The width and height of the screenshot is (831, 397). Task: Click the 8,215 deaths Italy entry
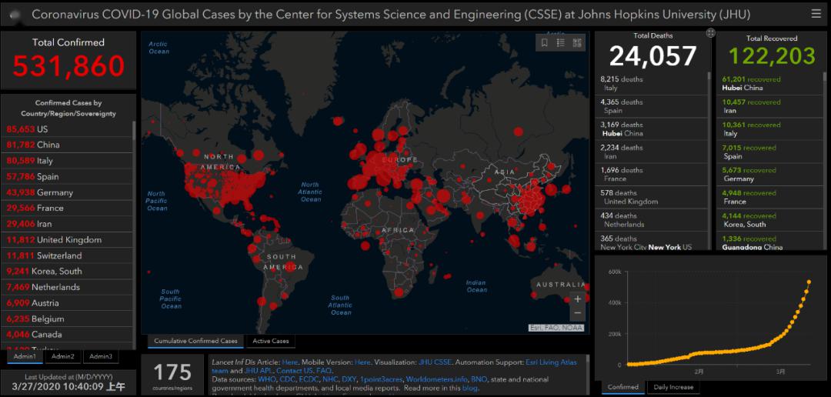(651, 84)
